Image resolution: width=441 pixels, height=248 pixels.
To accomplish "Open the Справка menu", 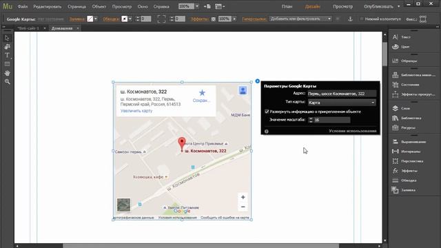I will [161, 6].
